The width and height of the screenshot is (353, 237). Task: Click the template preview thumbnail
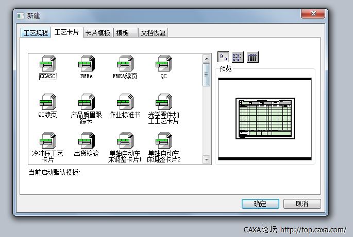tap(265, 119)
